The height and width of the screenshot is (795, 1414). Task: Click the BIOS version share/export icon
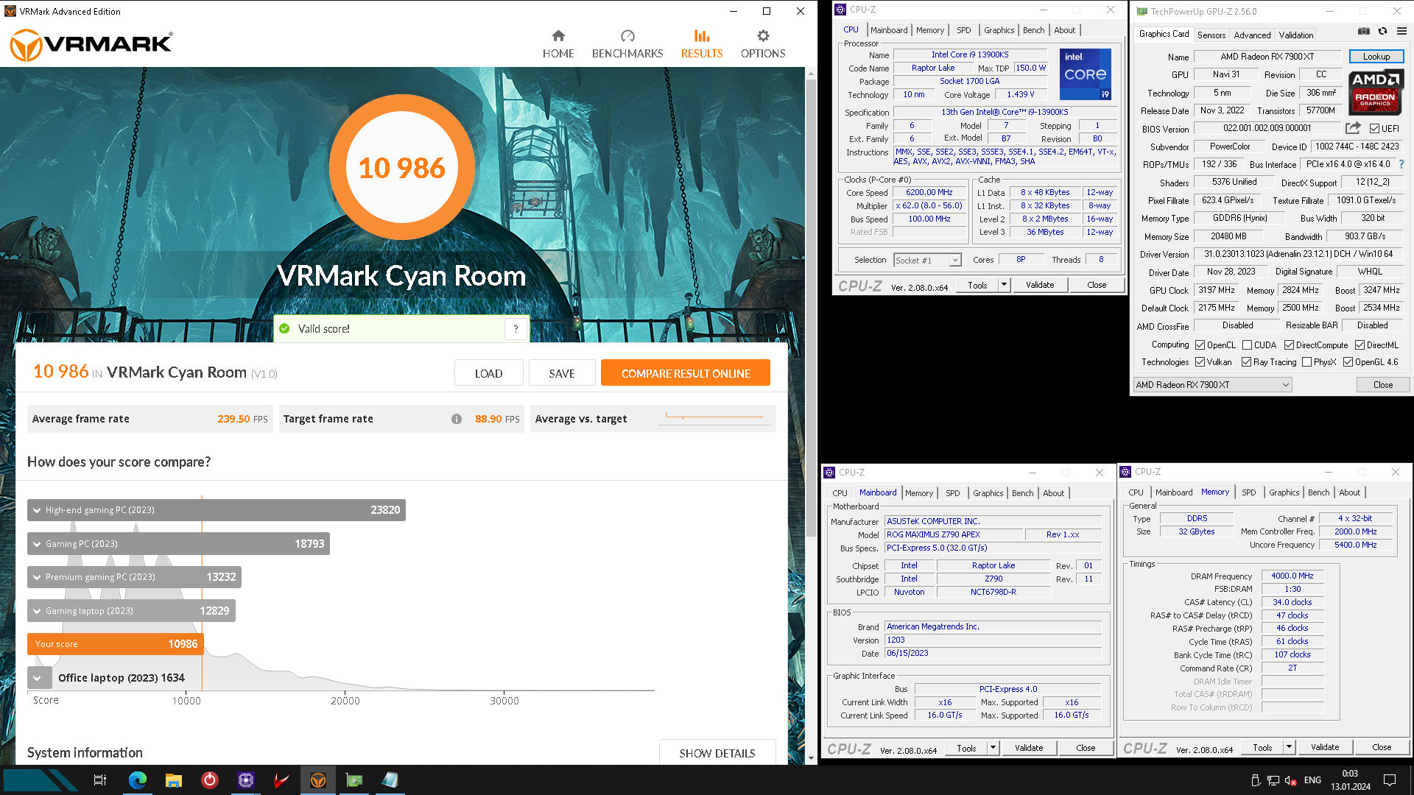tap(1353, 128)
